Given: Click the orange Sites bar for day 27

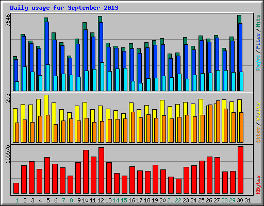Looking at the screenshot, I should 218,122.
